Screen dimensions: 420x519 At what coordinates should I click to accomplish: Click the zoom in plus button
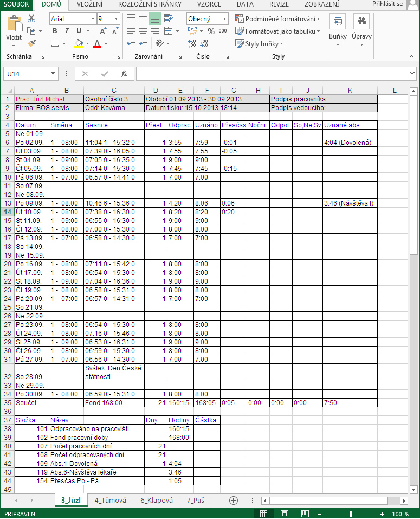click(x=382, y=514)
